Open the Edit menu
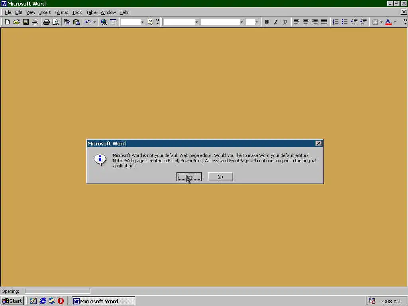 [18, 12]
